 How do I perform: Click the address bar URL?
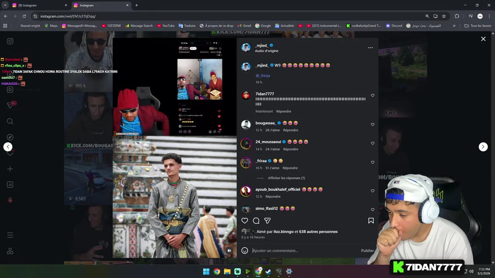click(x=68, y=16)
